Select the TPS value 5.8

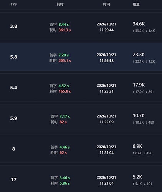click(13, 57)
